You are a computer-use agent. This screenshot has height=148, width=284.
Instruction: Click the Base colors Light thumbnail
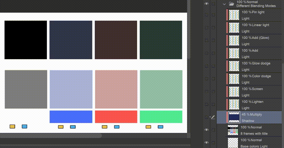click(233, 143)
